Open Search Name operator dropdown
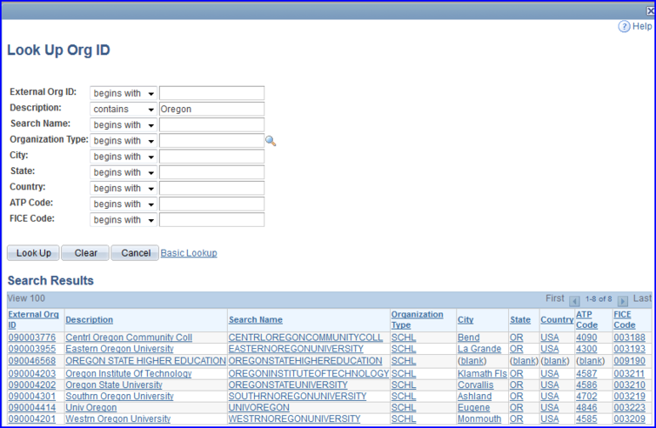This screenshot has height=428, width=656. pyautogui.click(x=124, y=125)
